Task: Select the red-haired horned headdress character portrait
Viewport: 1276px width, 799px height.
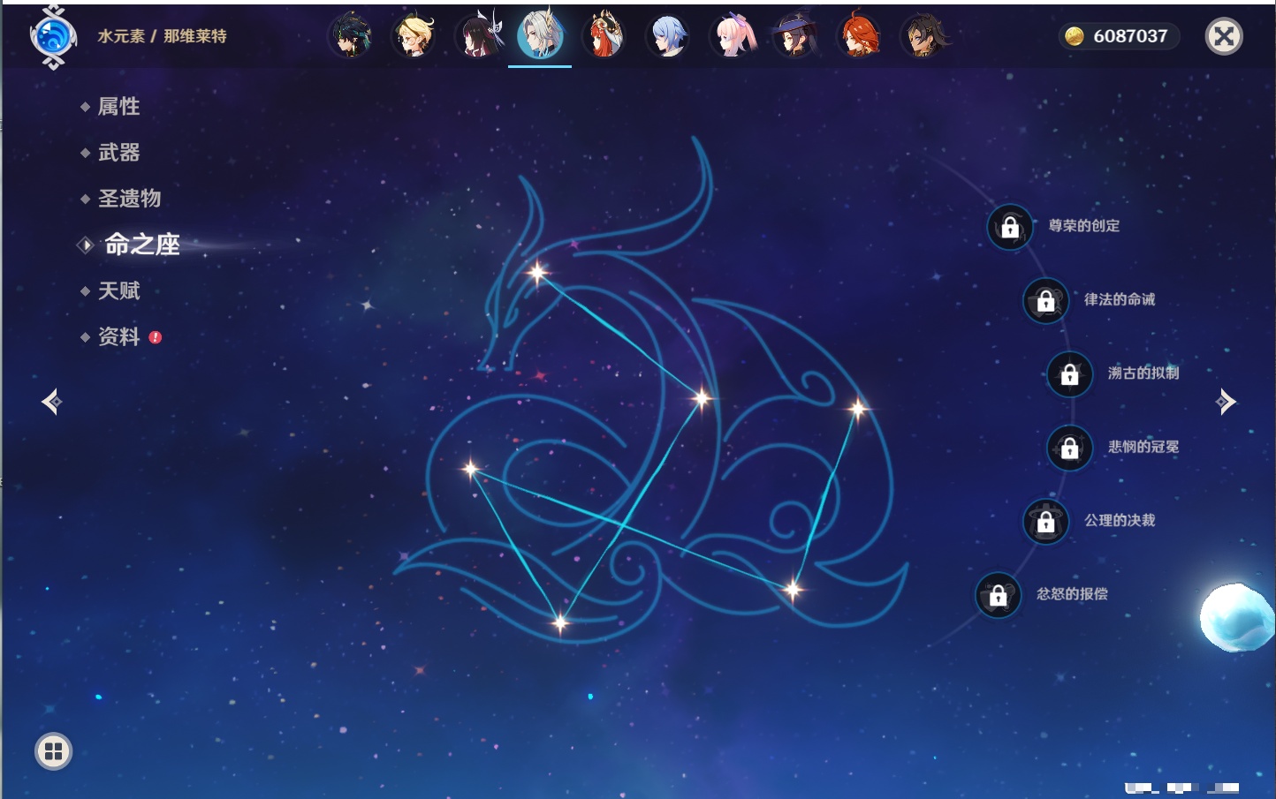Action: (604, 36)
